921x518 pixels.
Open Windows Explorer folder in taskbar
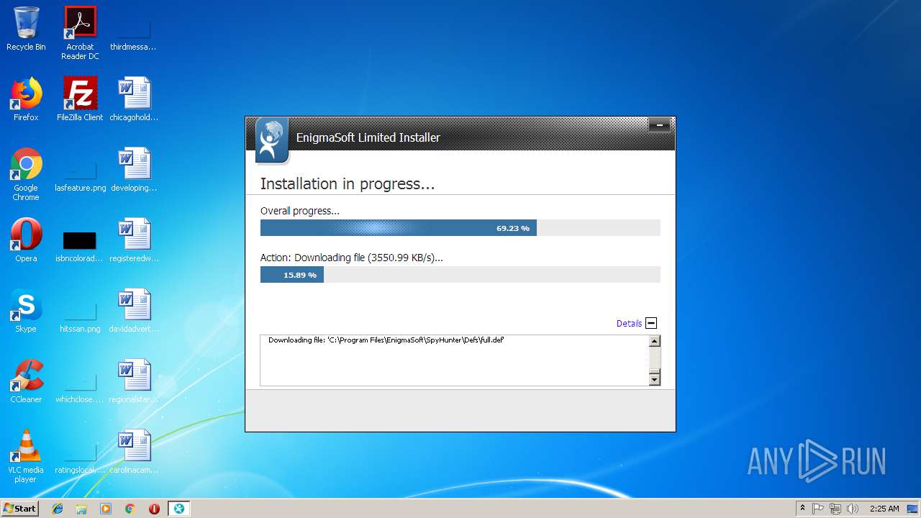click(81, 509)
